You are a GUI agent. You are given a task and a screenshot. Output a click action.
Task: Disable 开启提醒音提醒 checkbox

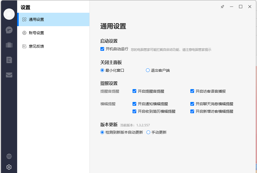tap(135, 91)
